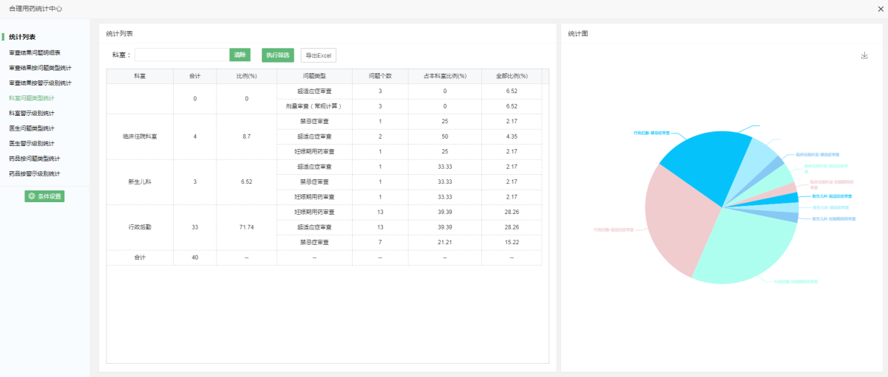Click the 科室 input field
This screenshot has width=888, height=377.
tap(182, 55)
